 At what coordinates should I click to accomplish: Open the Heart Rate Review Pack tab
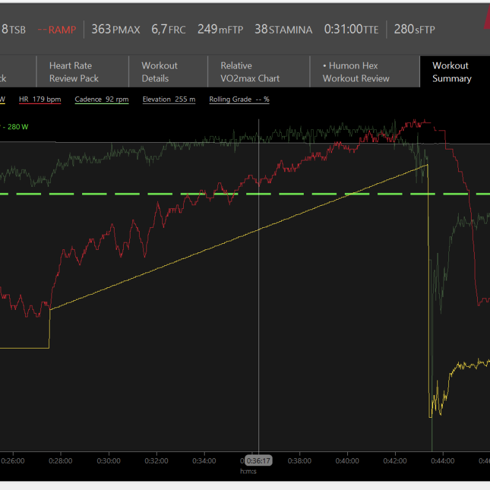point(83,72)
